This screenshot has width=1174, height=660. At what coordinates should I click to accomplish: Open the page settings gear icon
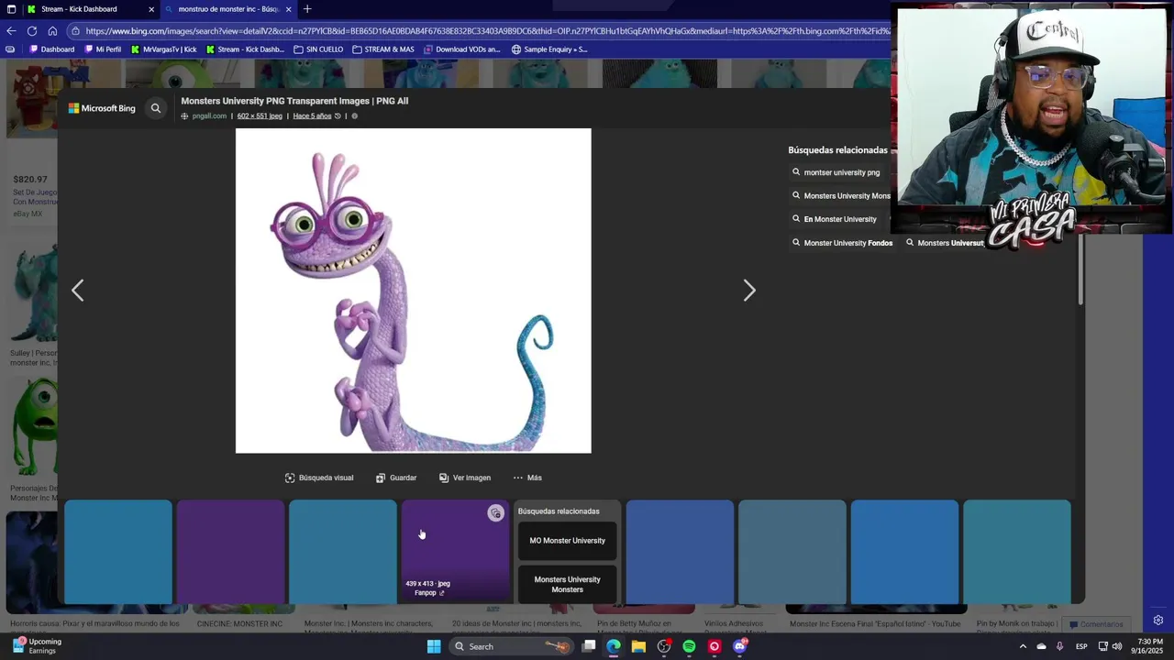pyautogui.click(x=1157, y=621)
